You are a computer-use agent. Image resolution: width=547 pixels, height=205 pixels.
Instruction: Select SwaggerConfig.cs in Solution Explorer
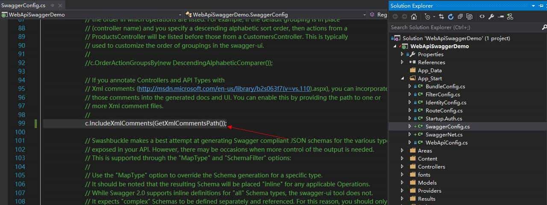click(447, 127)
